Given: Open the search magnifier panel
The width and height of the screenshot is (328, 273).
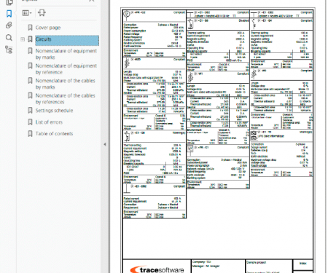Looking at the screenshot, I should pos(9,38).
